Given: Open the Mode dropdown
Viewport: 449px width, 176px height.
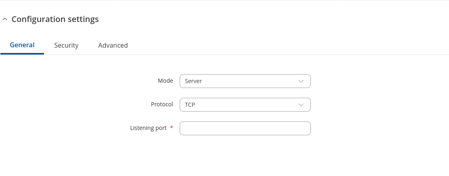Looking at the screenshot, I should pos(245,81).
